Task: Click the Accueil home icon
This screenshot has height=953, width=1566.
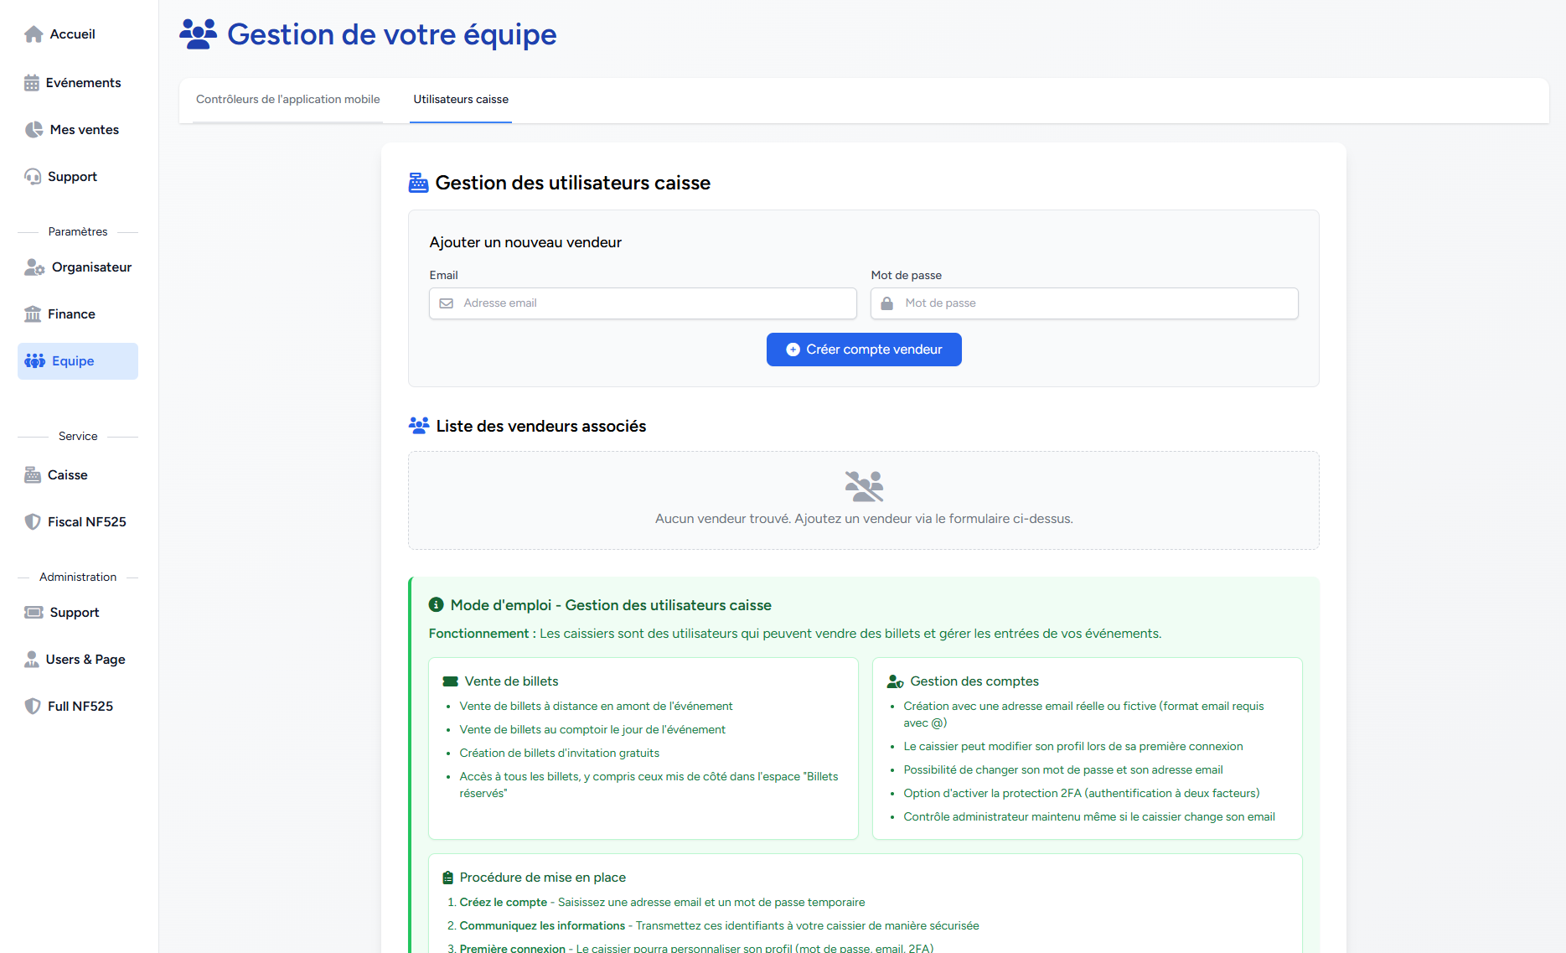Action: [34, 34]
